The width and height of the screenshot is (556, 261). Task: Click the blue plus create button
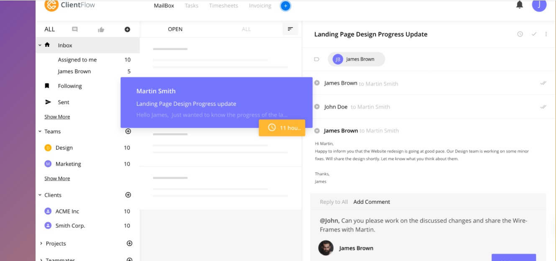click(x=285, y=6)
